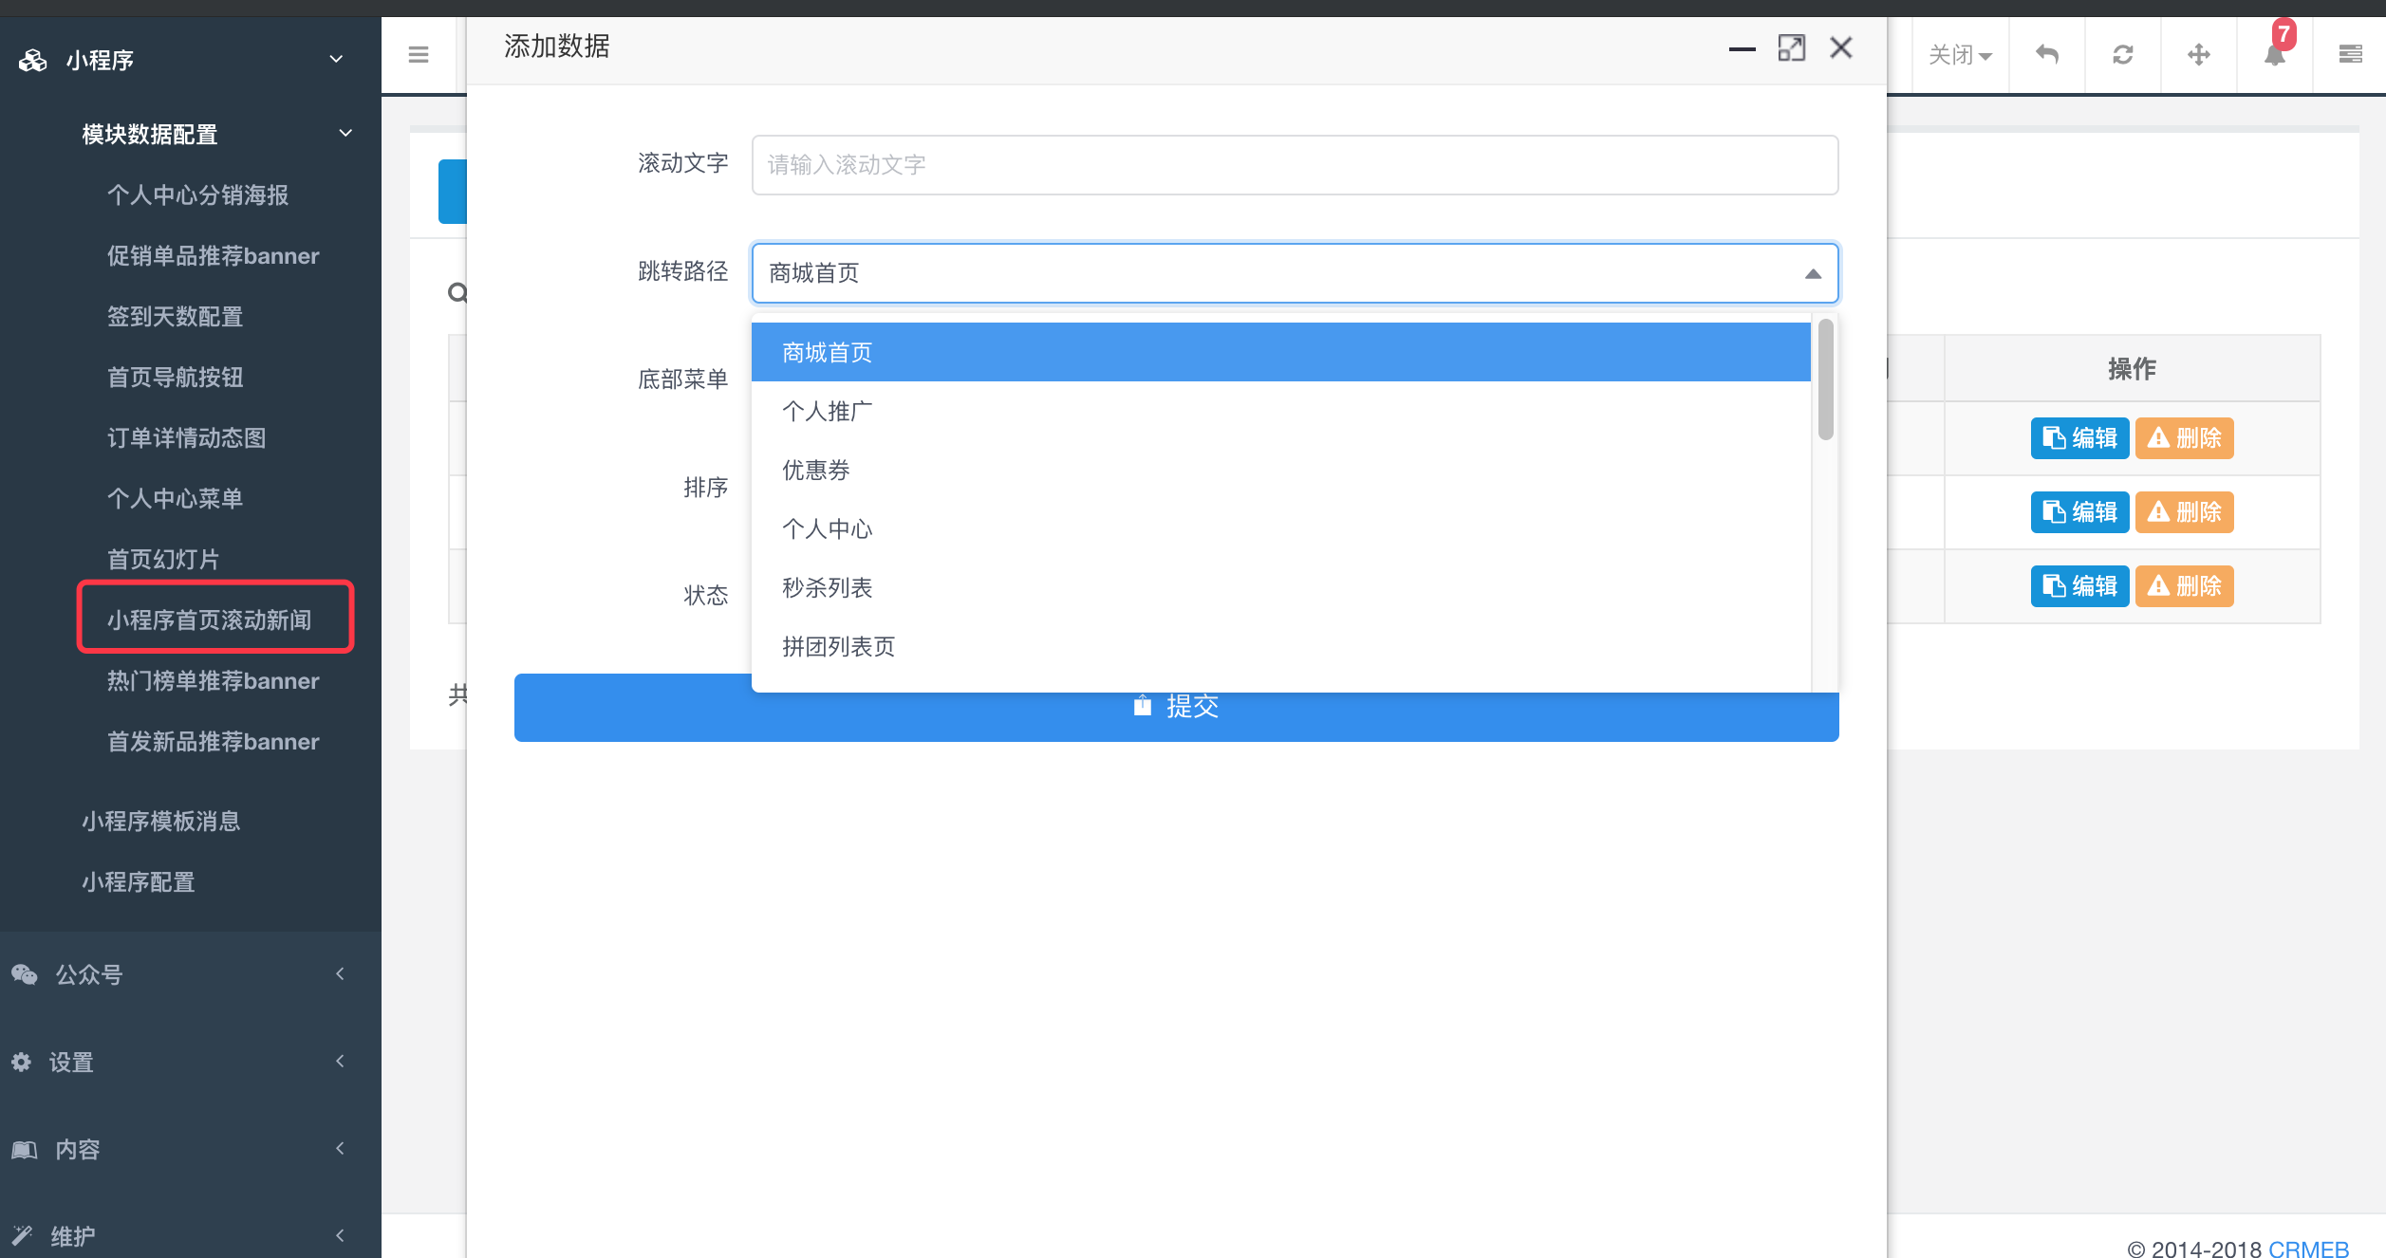This screenshot has width=2386, height=1258.
Task: Click 编辑 in the second table row
Action: click(2079, 512)
